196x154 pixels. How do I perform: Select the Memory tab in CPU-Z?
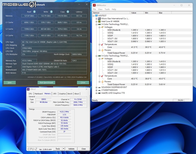[47, 94]
